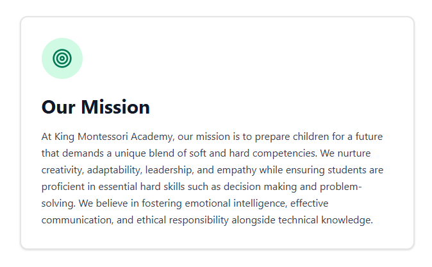Click "decision making" in the fourth line
Image resolution: width=432 pixels, height=267 pixels.
(x=260, y=187)
